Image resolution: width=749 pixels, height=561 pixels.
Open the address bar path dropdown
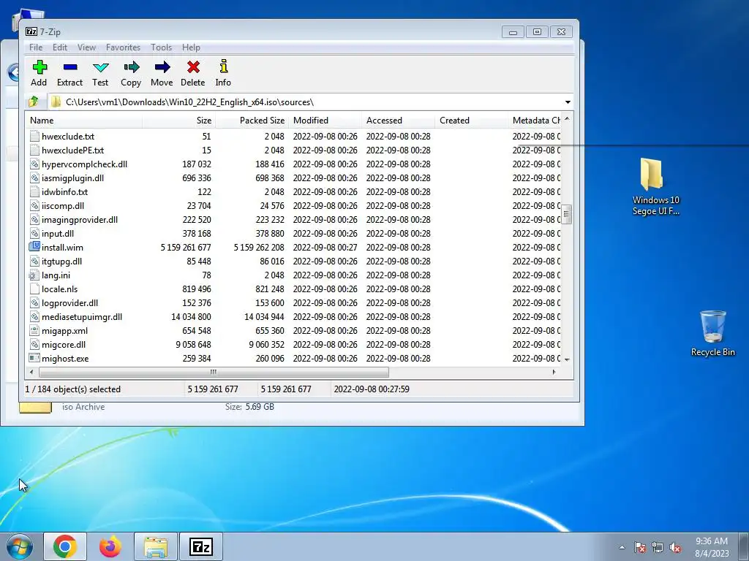tap(568, 102)
